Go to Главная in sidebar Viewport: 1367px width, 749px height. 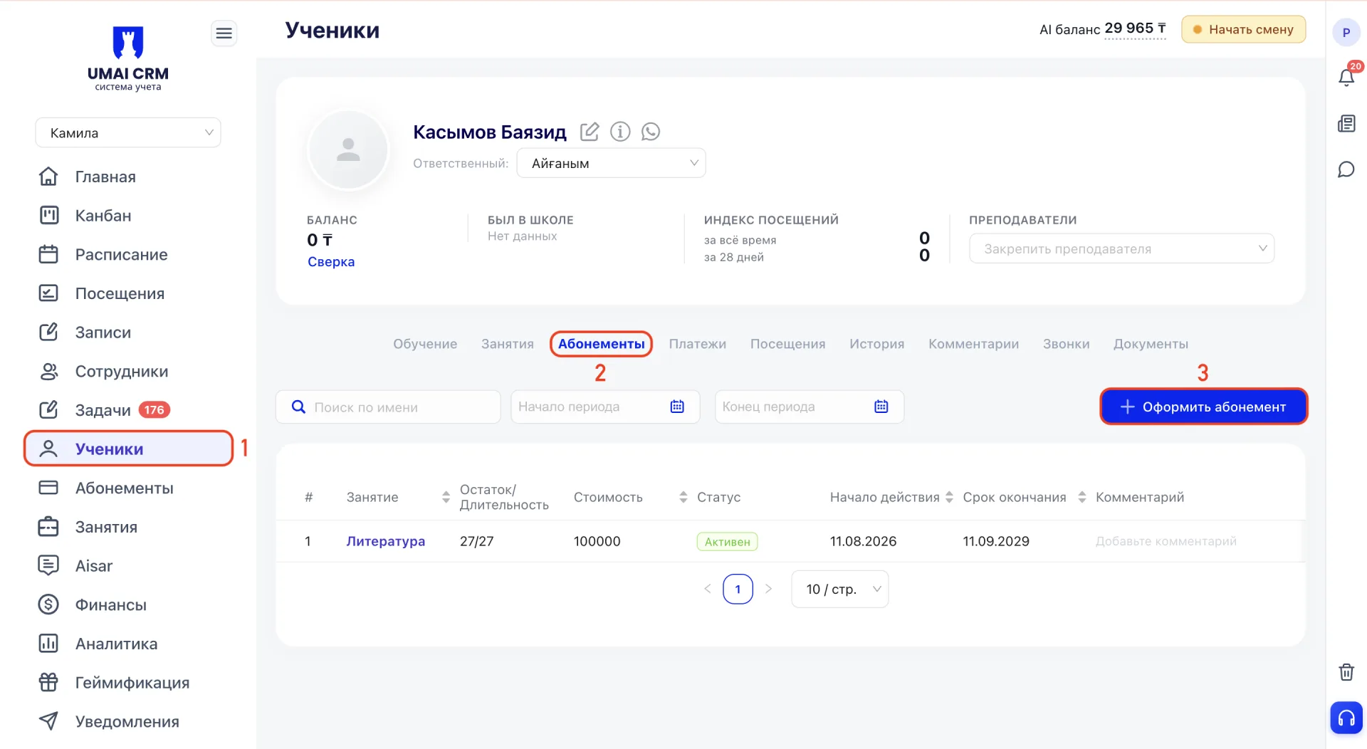click(x=128, y=177)
